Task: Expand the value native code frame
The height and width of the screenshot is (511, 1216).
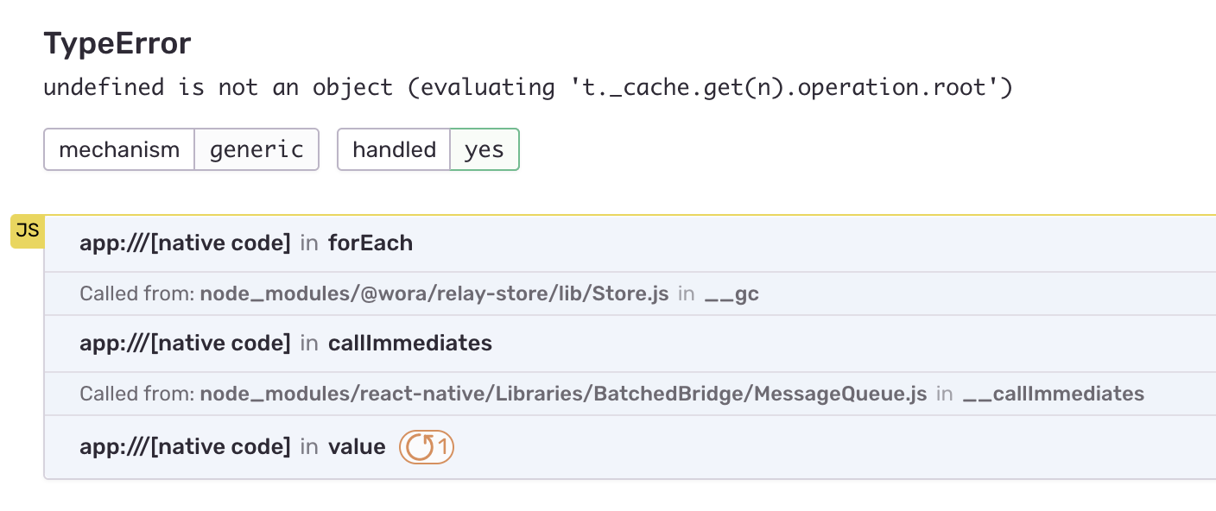Action: 630,447
